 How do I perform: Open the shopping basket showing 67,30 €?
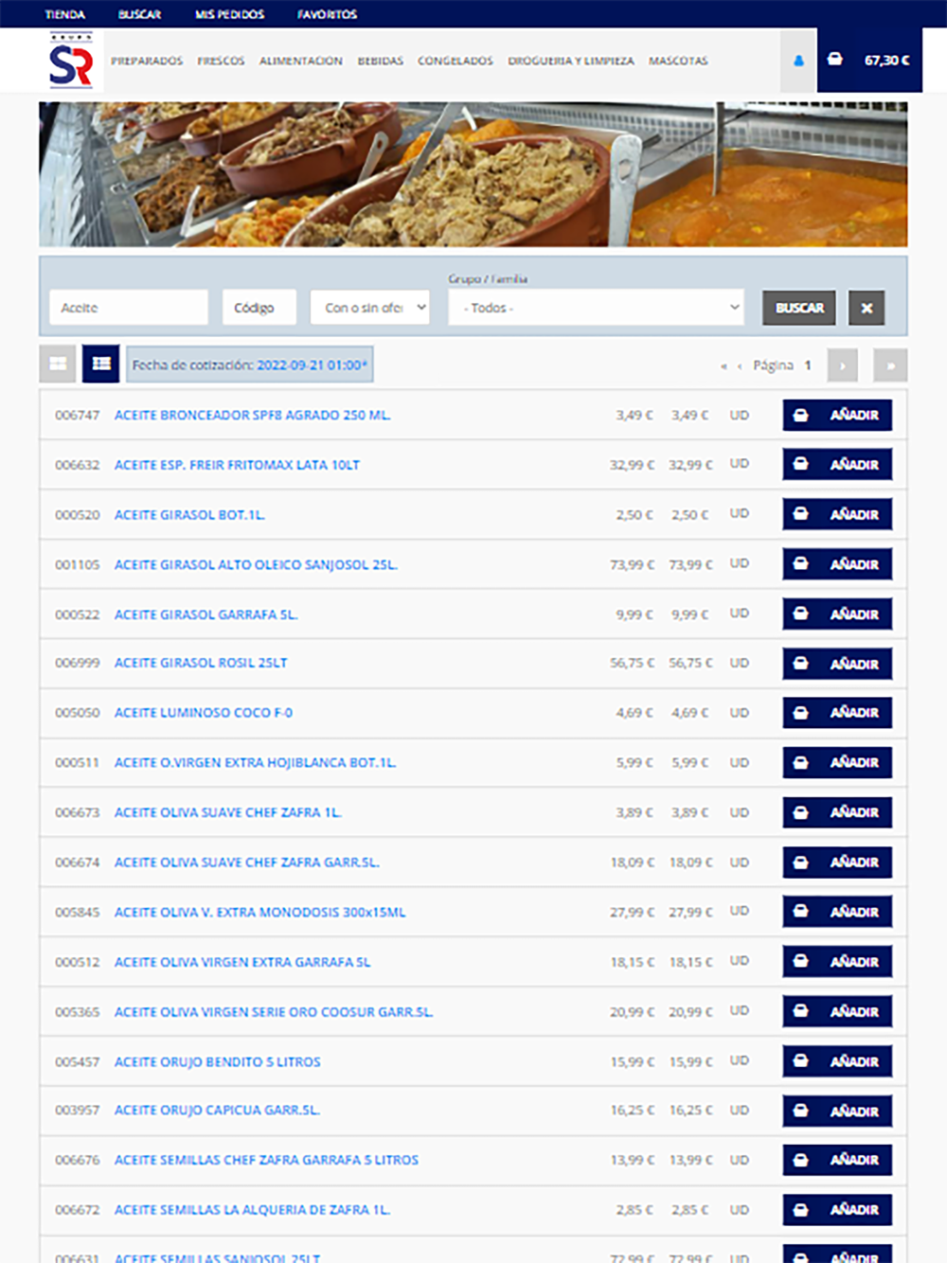870,61
